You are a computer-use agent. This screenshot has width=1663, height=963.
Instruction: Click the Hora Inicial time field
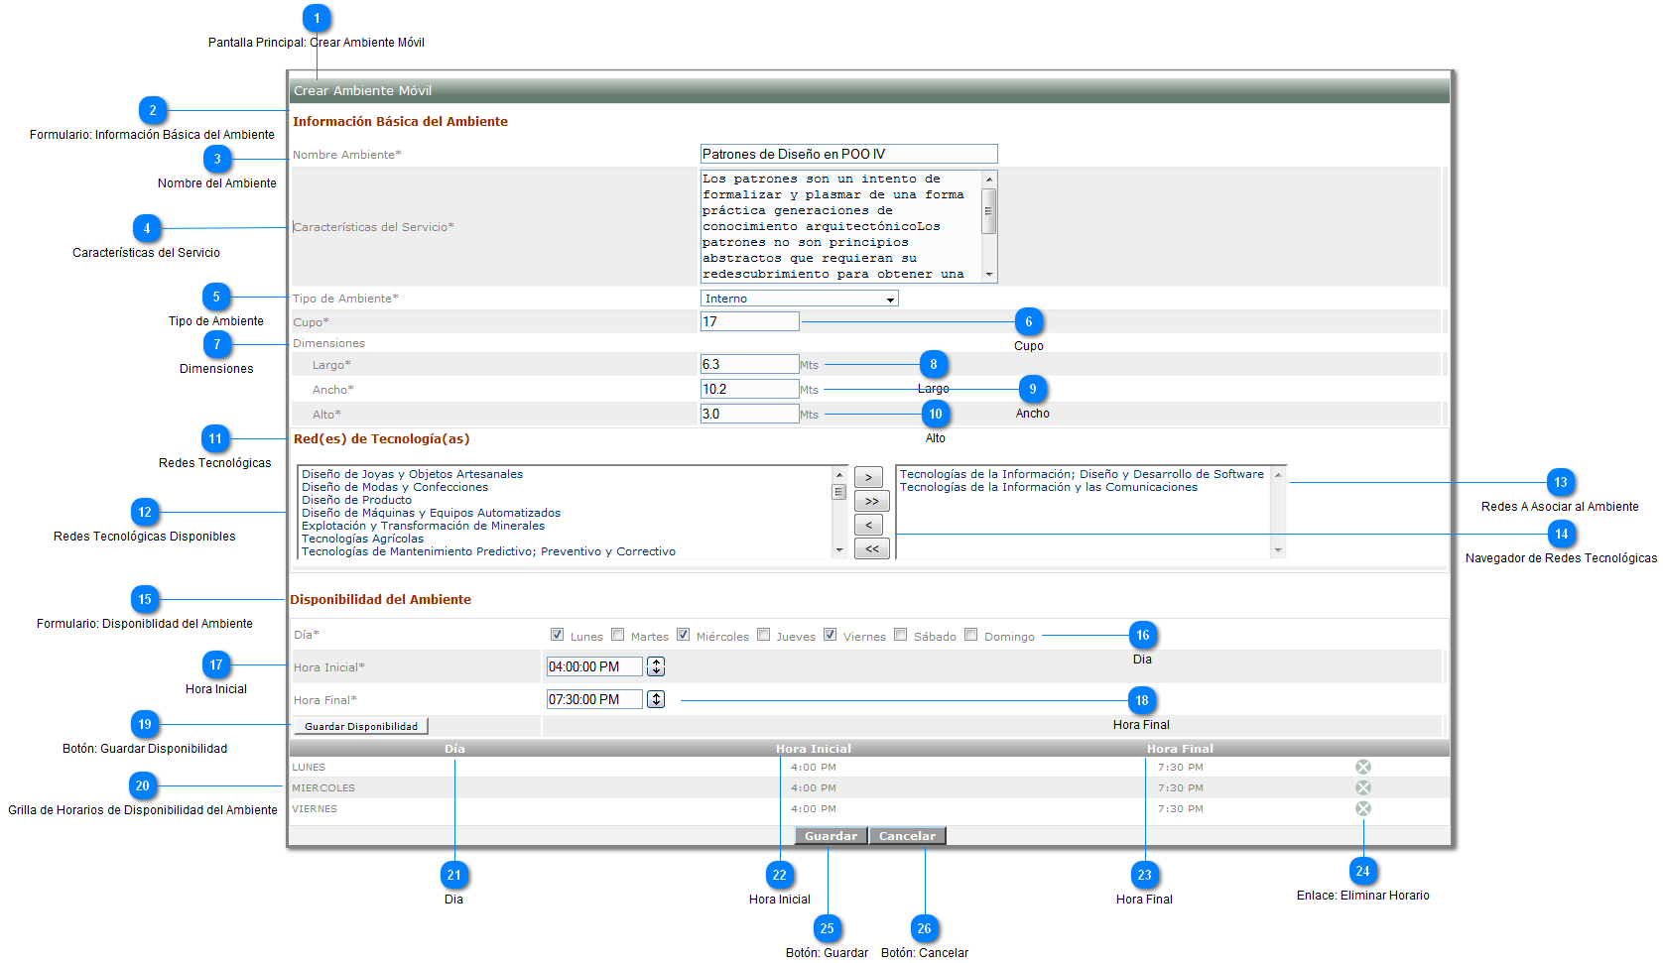click(x=594, y=666)
